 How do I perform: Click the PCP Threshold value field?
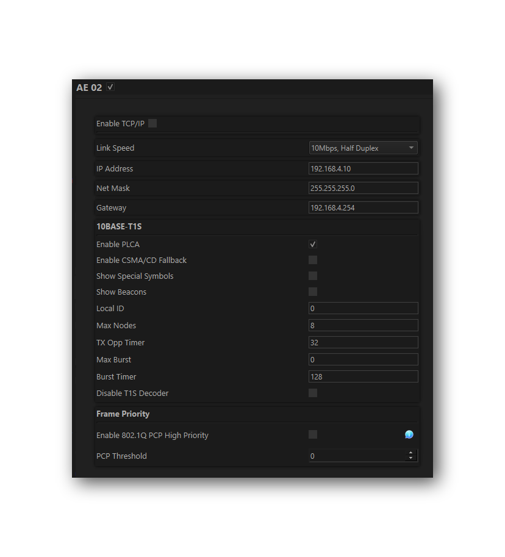(357, 456)
